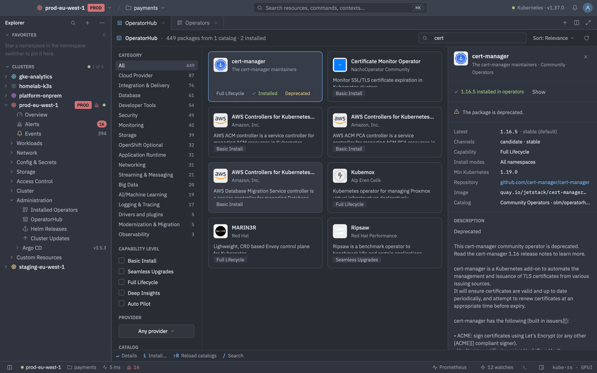This screenshot has height=373, width=597.
Task: Collapse the Administration section
Action: (x=12, y=200)
